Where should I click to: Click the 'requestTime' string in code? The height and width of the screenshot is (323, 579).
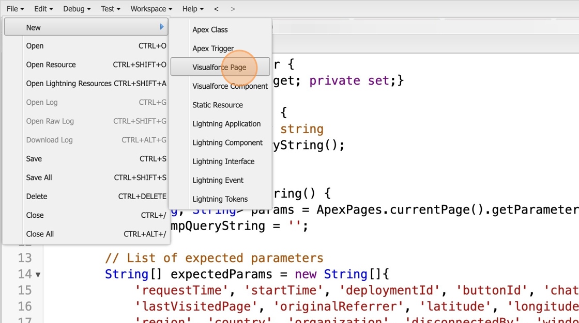coord(181,290)
